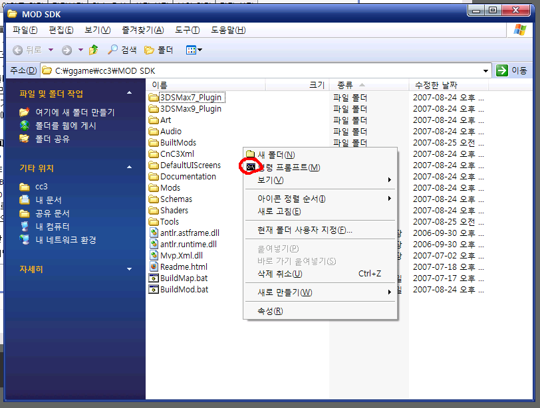Open the 즐겨찾기(A) menu
Image resolution: width=540 pixels, height=408 pixels.
pos(142,31)
